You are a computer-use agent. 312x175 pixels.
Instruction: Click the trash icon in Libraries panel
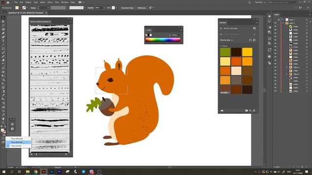[254, 110]
